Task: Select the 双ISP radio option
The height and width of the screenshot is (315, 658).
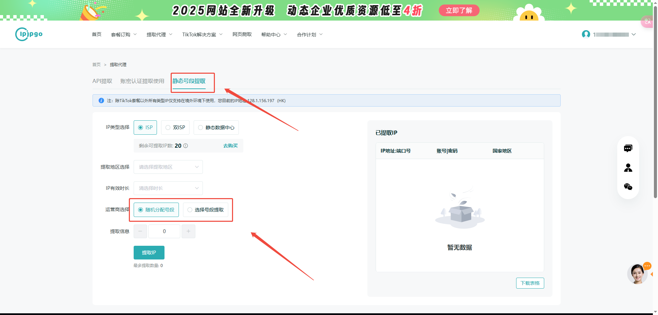Action: click(x=175, y=128)
